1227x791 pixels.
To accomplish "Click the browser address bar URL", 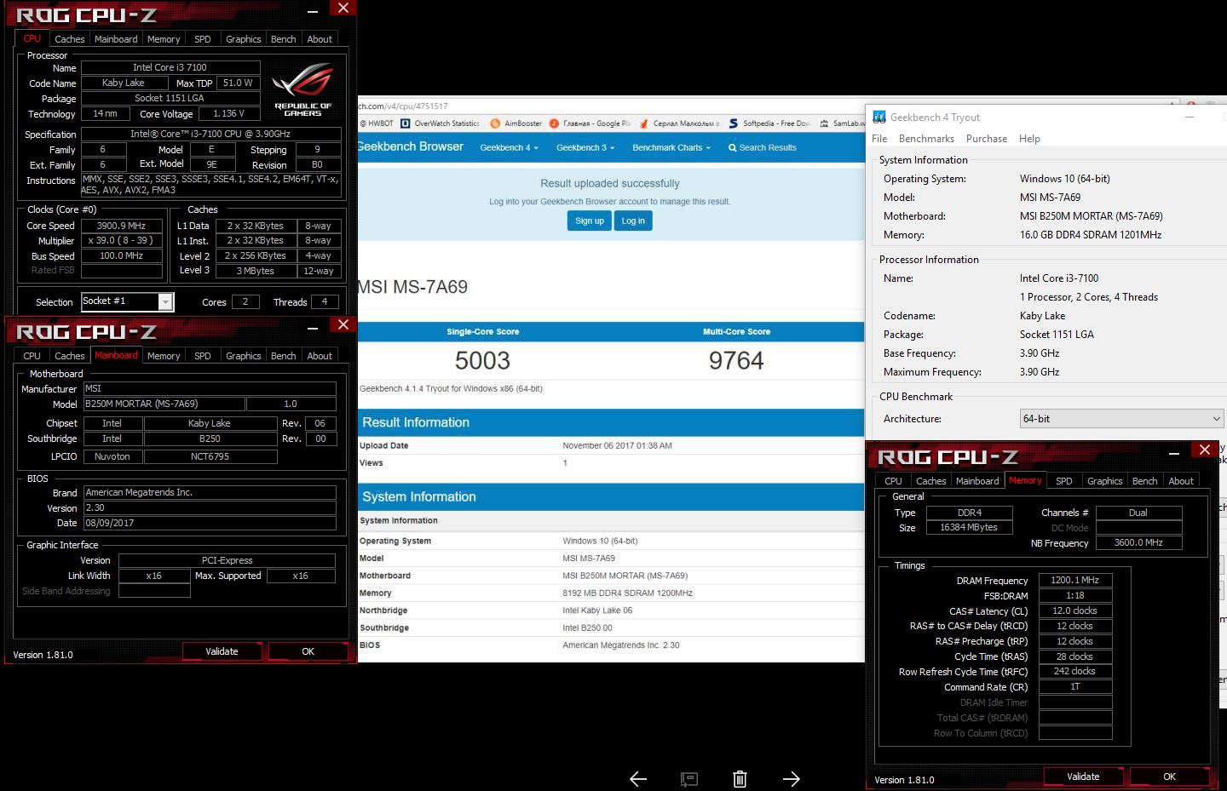I will point(402,106).
